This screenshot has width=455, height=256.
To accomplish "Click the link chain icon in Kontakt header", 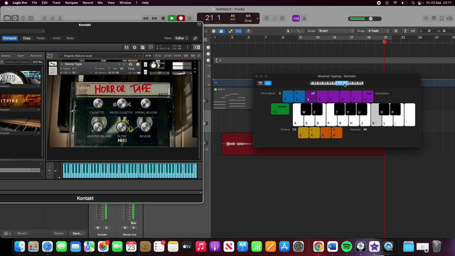I will (195, 38).
